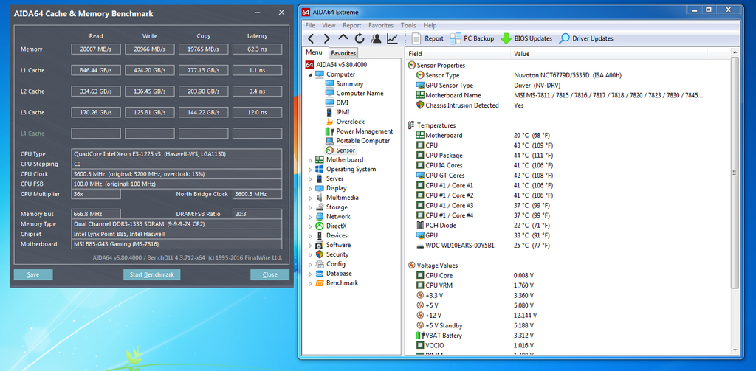
Task: Open the Tools menu
Action: (x=408, y=25)
